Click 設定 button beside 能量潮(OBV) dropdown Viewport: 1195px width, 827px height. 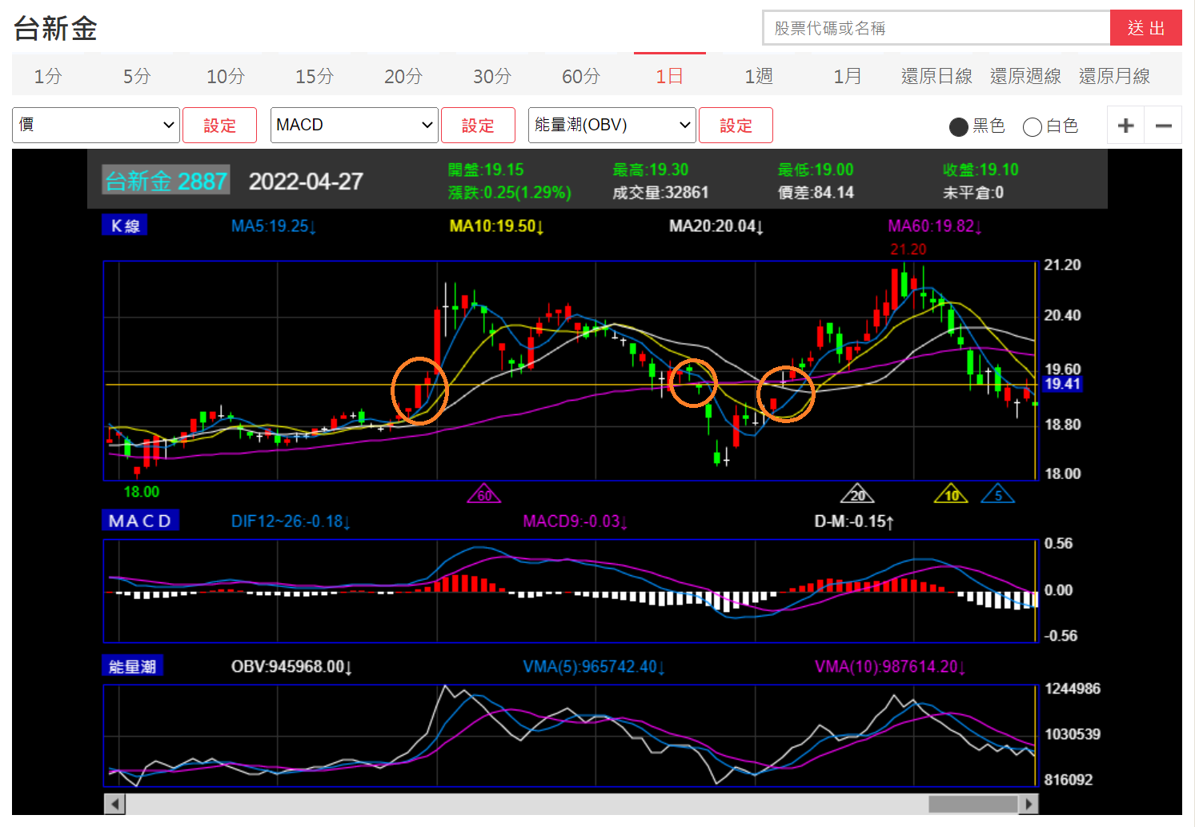[736, 126]
